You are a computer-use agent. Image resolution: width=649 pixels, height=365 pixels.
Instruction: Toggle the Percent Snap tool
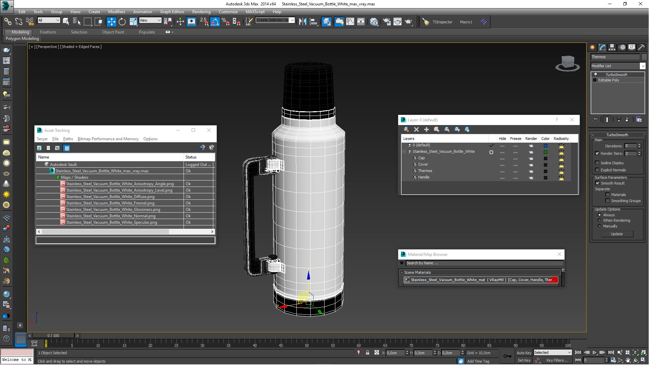(225, 22)
